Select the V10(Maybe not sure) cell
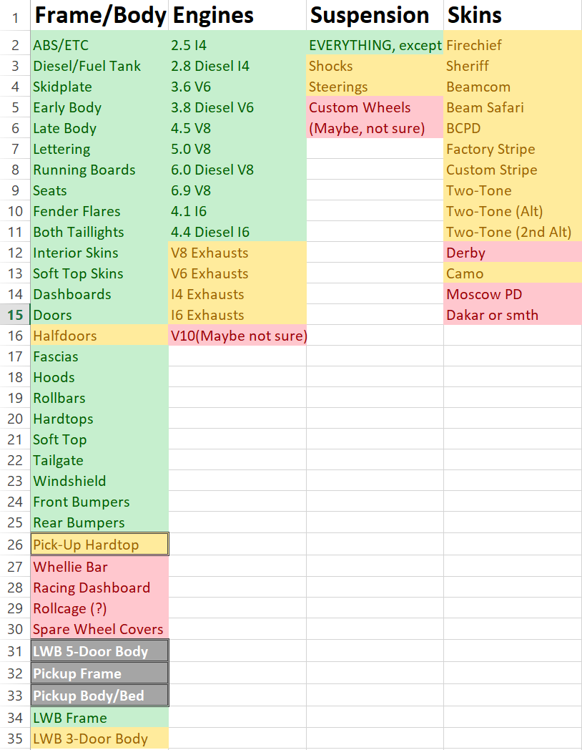The image size is (582, 750). pos(237,336)
